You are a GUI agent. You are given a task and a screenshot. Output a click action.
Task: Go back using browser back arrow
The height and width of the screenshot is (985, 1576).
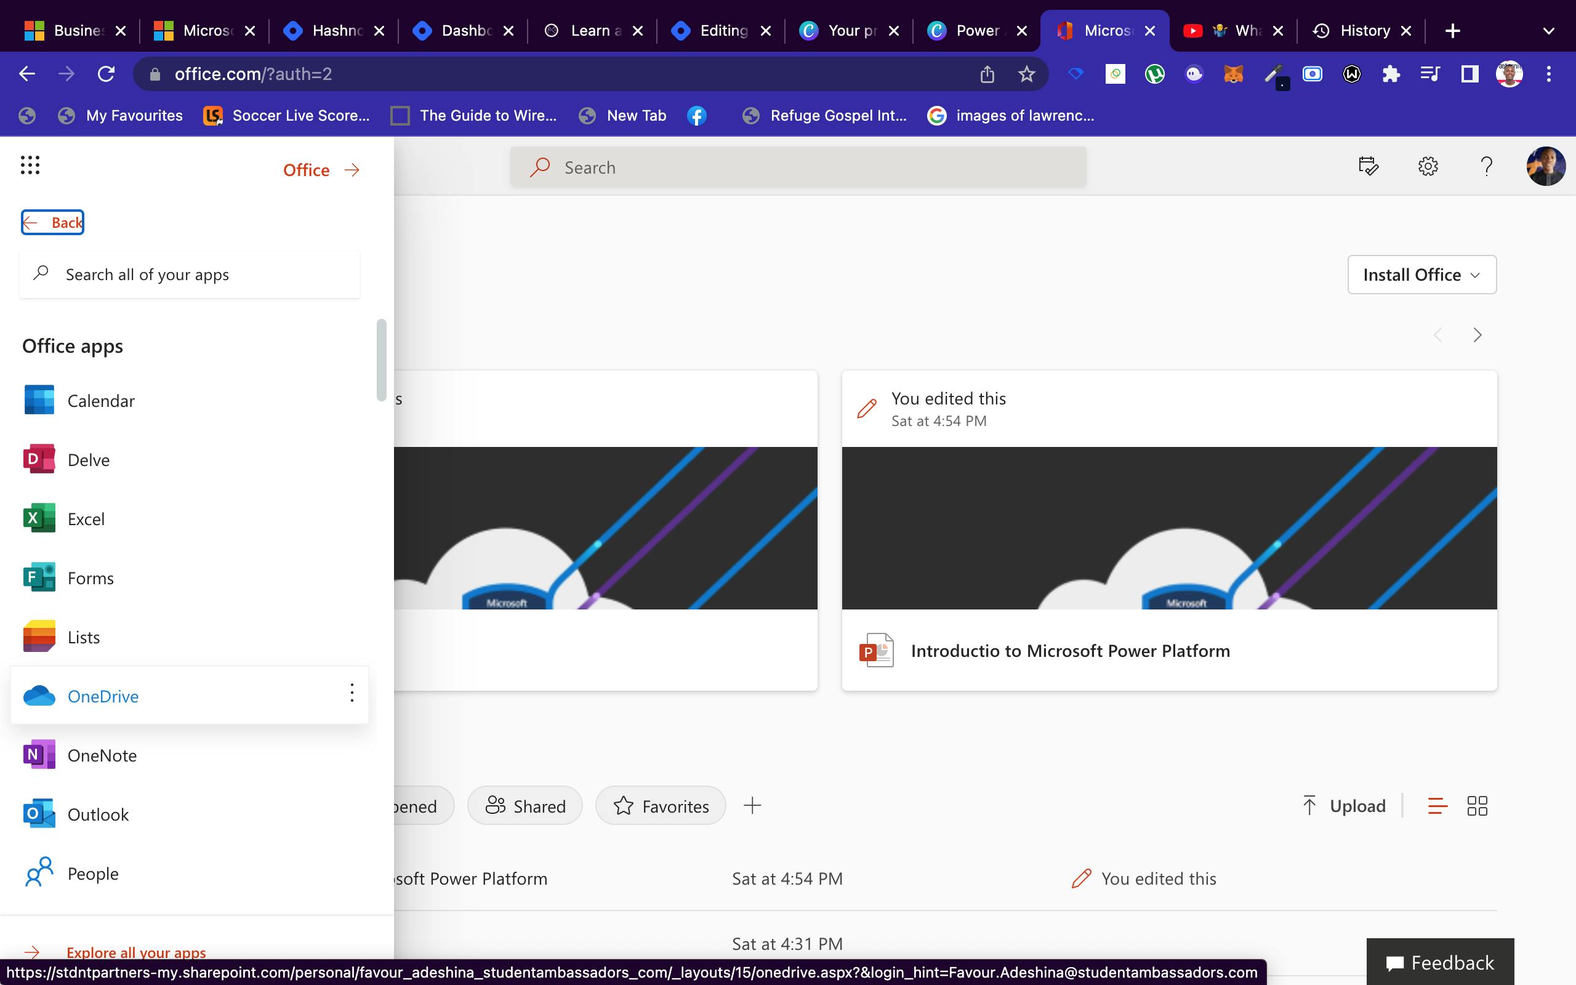pos(26,74)
